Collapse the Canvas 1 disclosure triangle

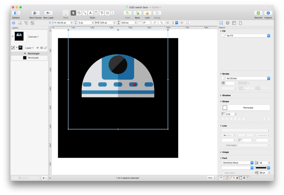(13, 36)
